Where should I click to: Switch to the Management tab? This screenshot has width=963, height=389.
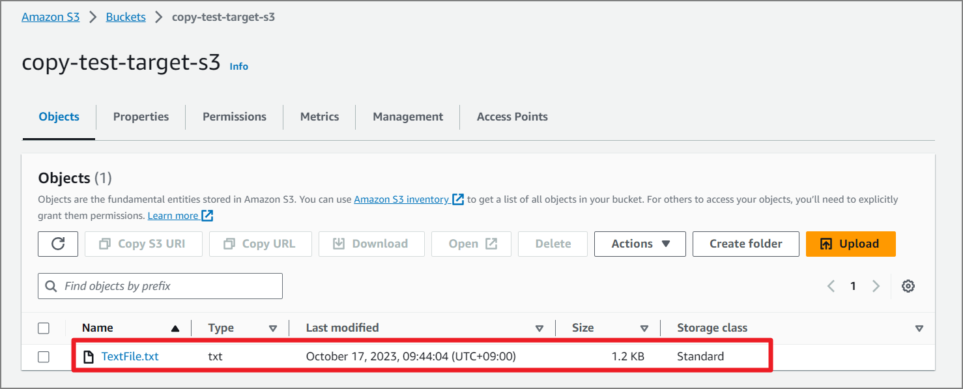click(408, 117)
